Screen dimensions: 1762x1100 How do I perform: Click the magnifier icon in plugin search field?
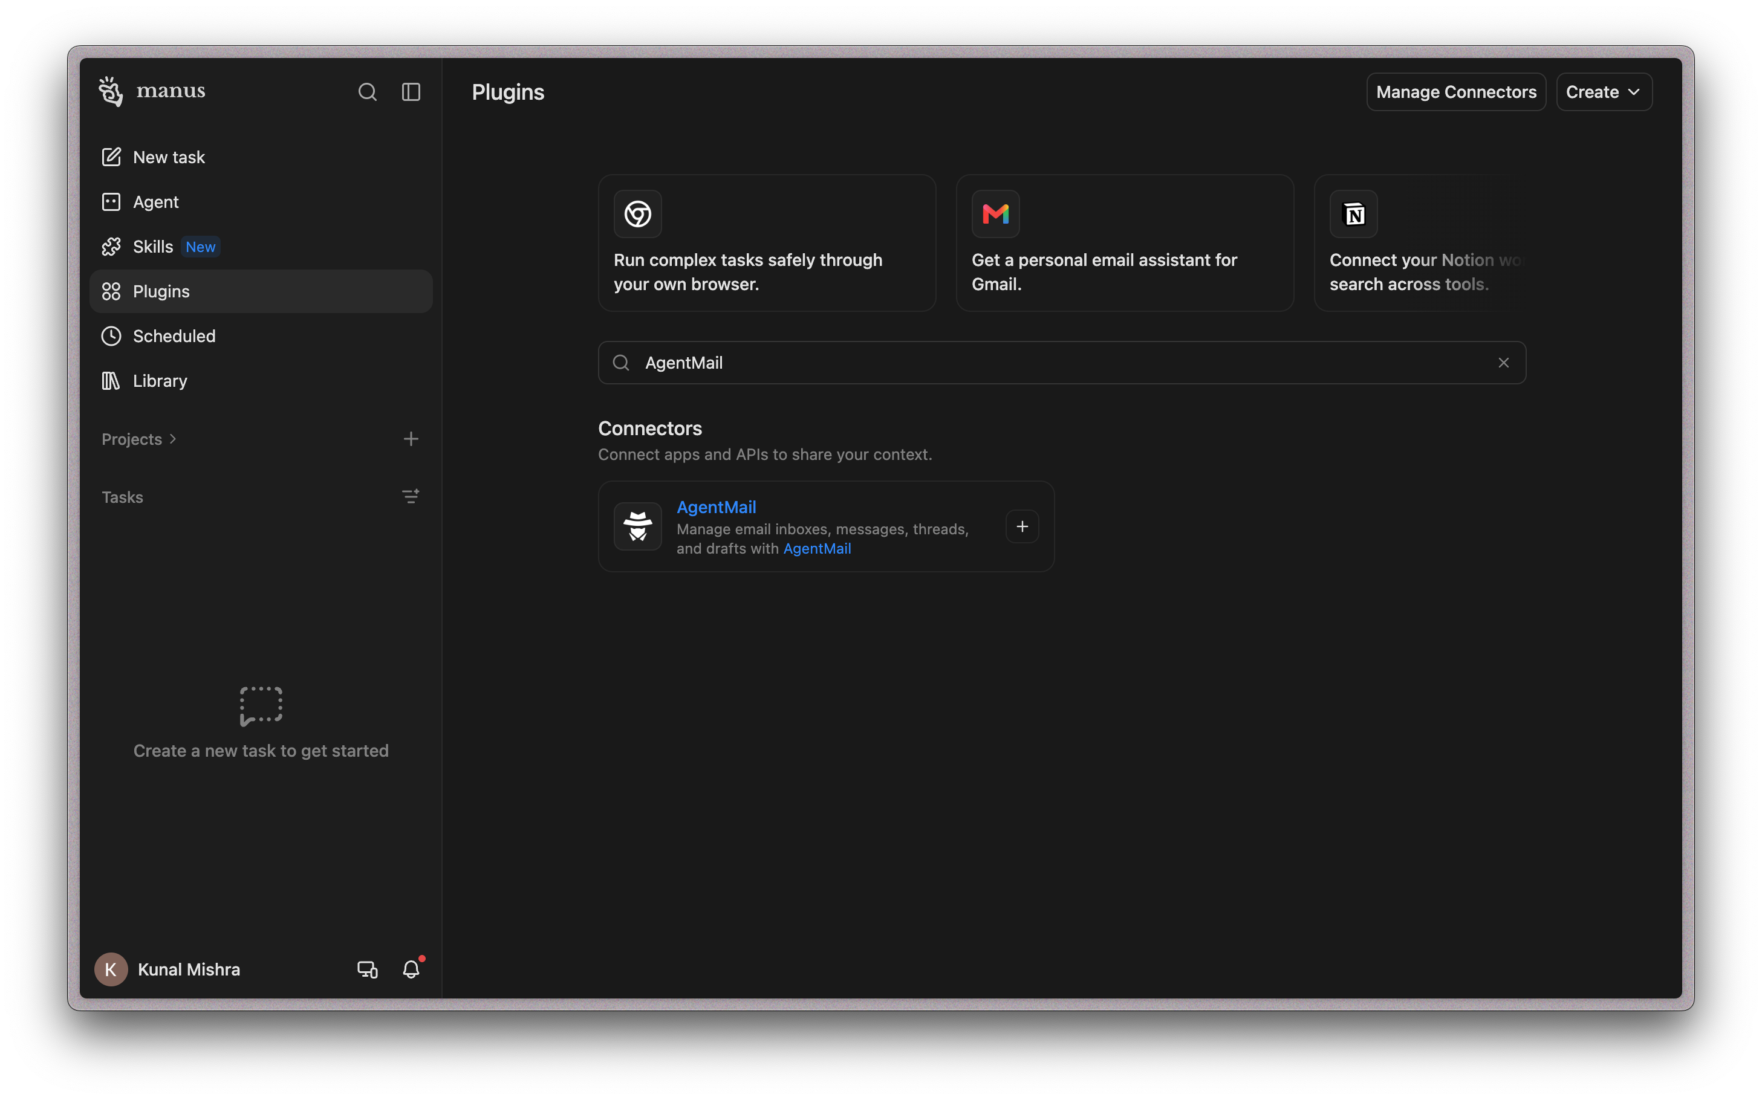621,362
